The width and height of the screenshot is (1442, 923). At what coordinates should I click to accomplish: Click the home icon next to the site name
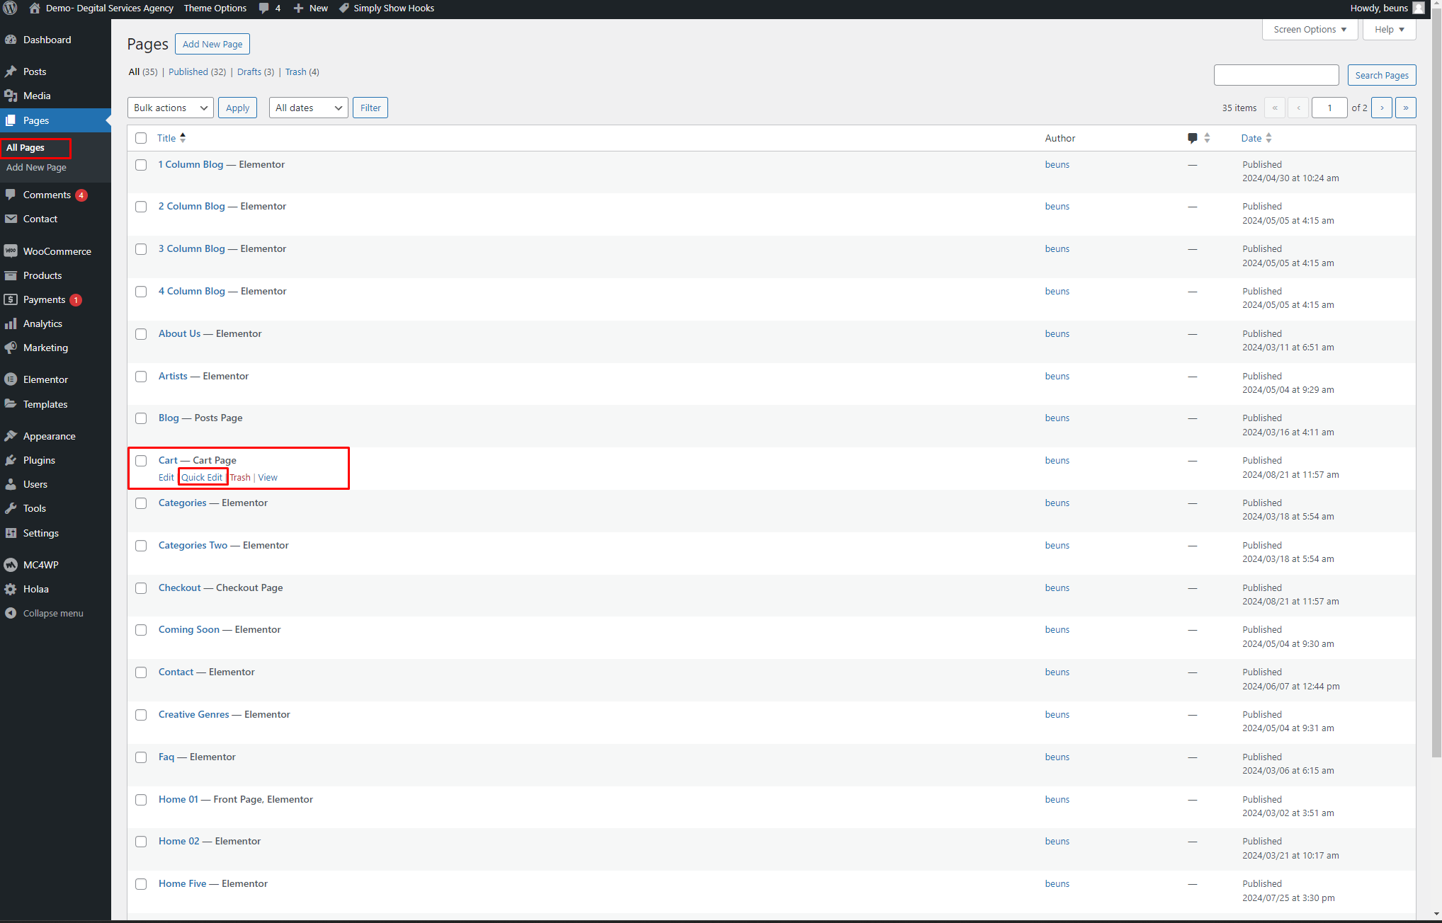click(35, 8)
